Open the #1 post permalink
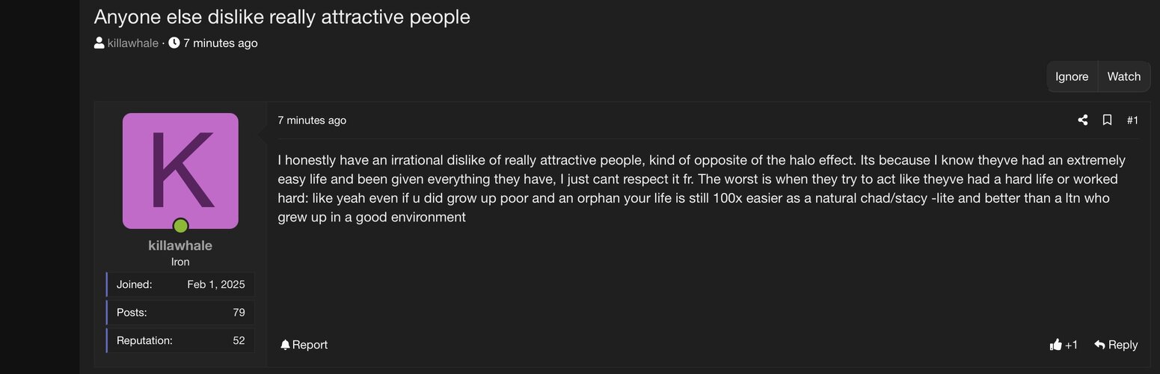1160x374 pixels. tap(1132, 120)
